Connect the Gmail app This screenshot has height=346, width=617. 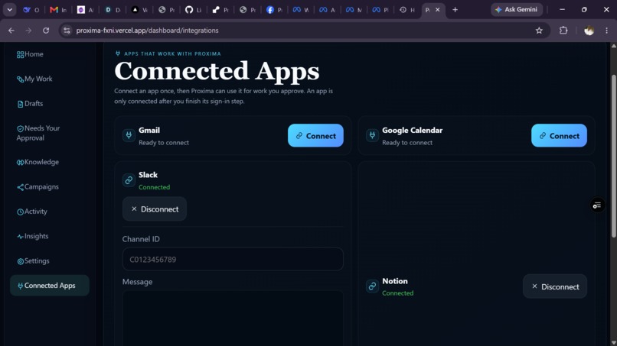point(315,135)
